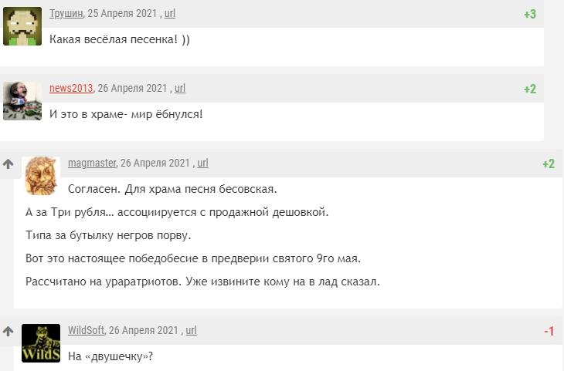Click the url link in Трушин's comment header

tap(170, 13)
